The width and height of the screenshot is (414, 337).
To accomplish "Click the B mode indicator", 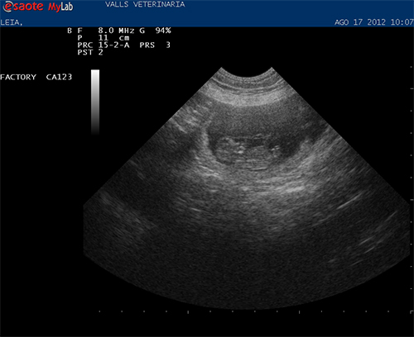I will pos(70,31).
